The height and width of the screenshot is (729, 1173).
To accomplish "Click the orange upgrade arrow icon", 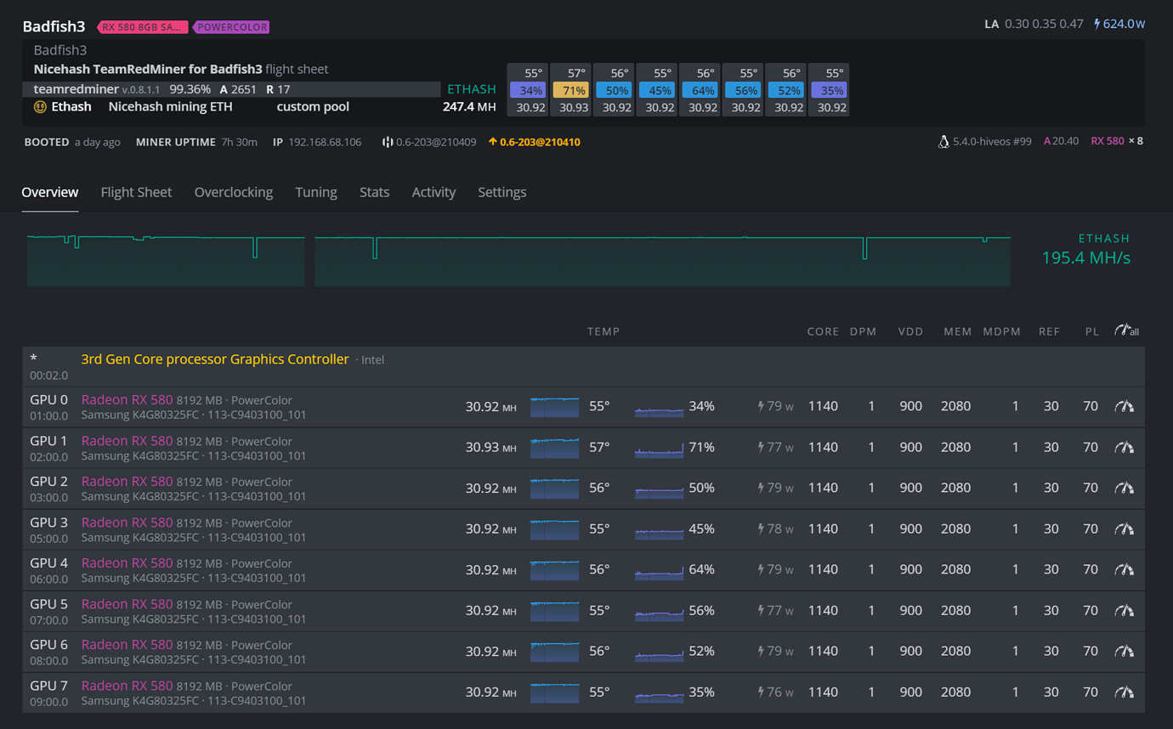I will coord(492,142).
